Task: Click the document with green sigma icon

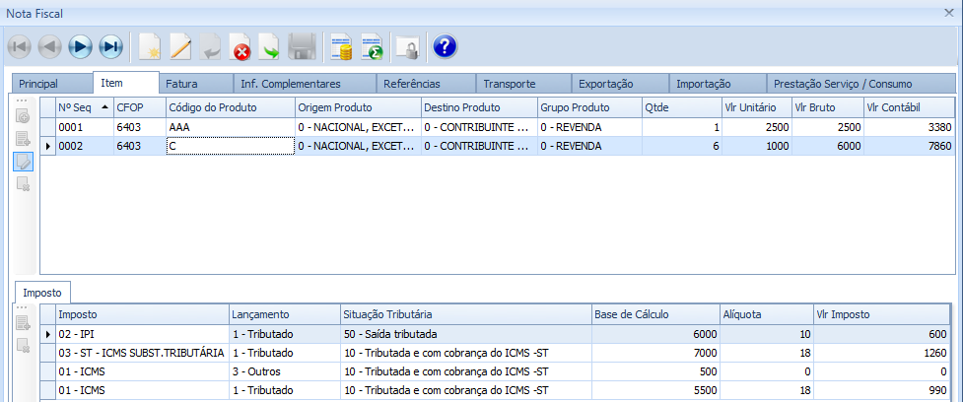Action: click(372, 45)
